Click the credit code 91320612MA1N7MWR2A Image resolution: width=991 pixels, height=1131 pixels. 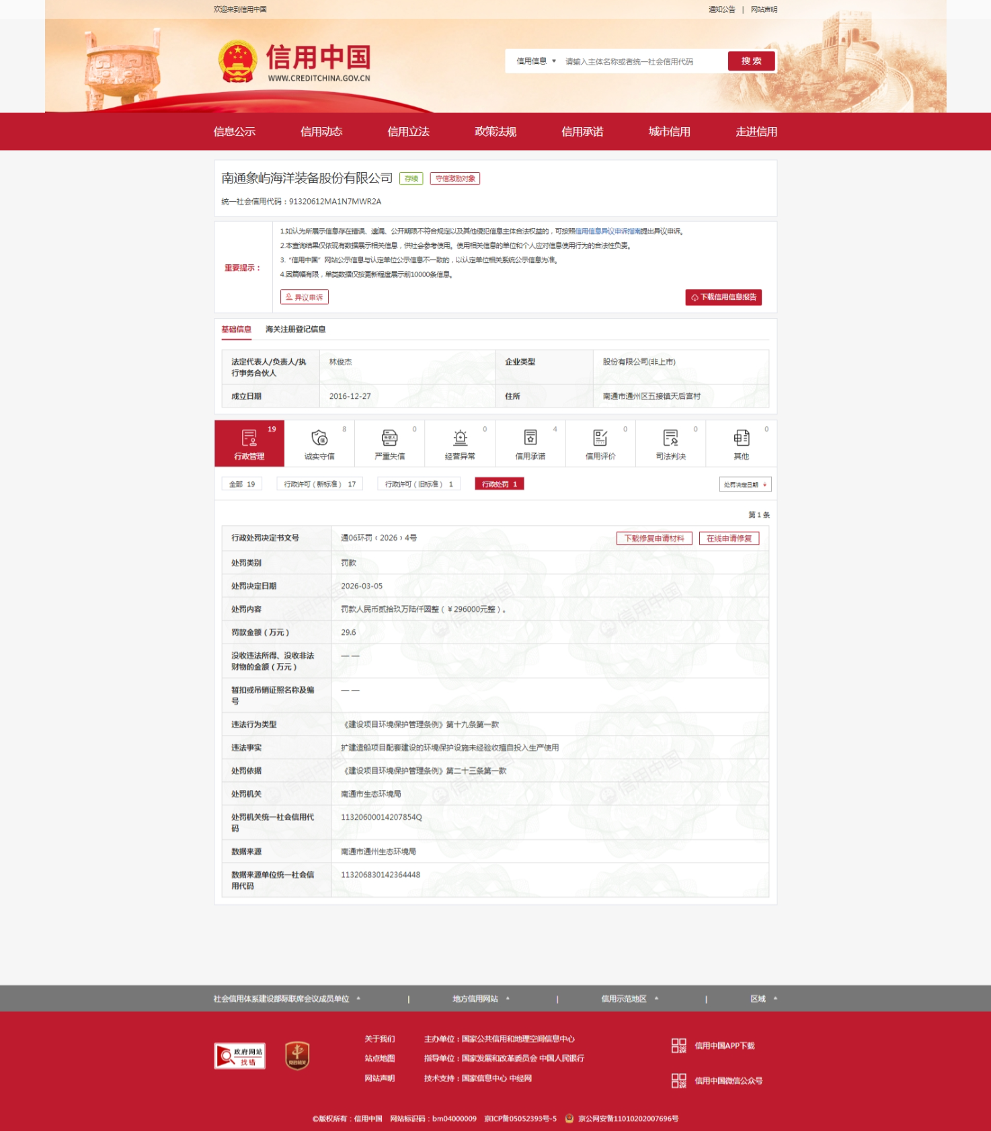pyautogui.click(x=335, y=202)
